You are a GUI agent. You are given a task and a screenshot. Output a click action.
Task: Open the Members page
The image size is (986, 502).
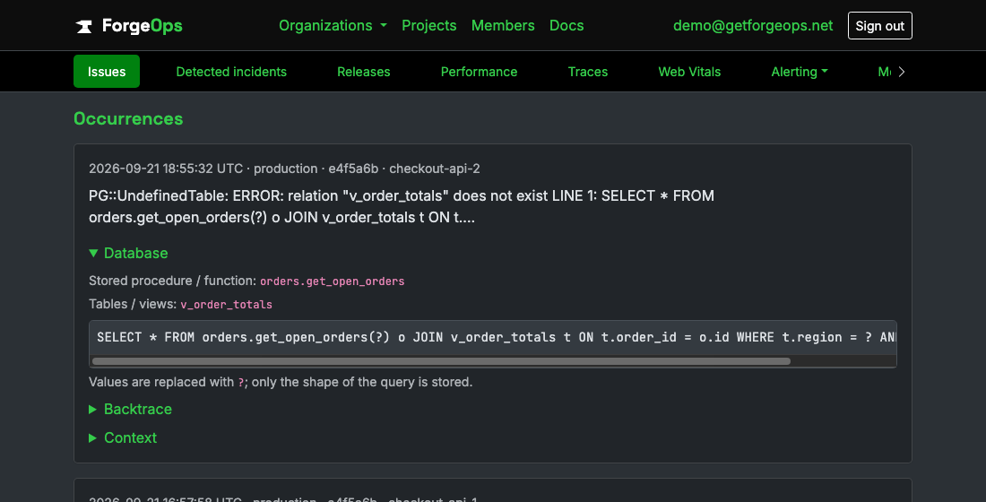tap(503, 26)
